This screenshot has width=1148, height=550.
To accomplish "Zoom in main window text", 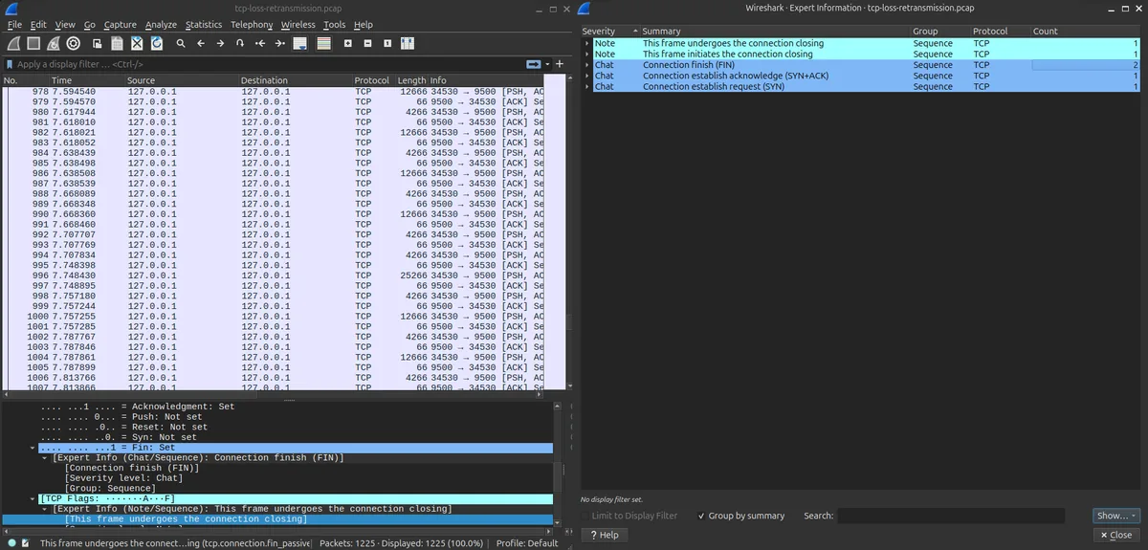I will 347,43.
